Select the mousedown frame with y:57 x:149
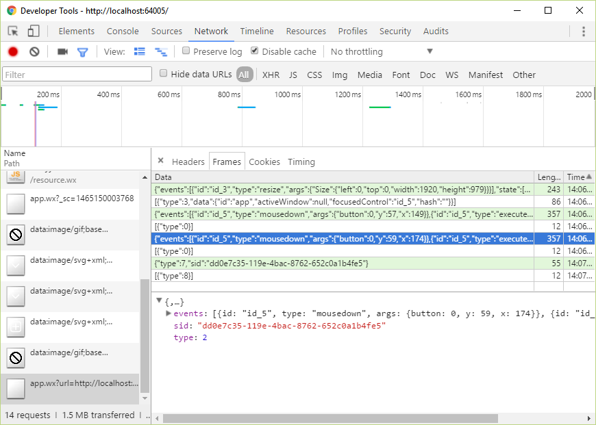Image resolution: width=596 pixels, height=425 pixels. [x=373, y=214]
